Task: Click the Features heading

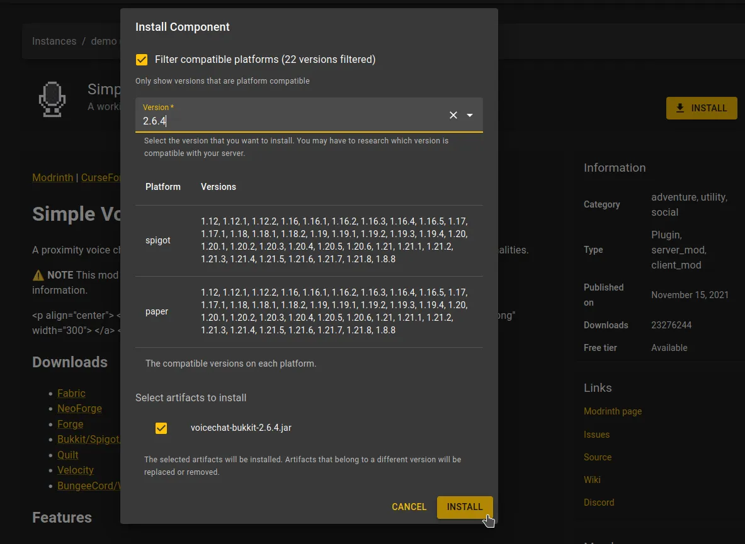Action: pos(62,518)
